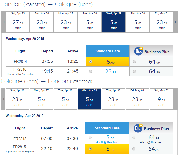
Task: Pick outbound date Thu, Apr 30
Action: point(138,22)
